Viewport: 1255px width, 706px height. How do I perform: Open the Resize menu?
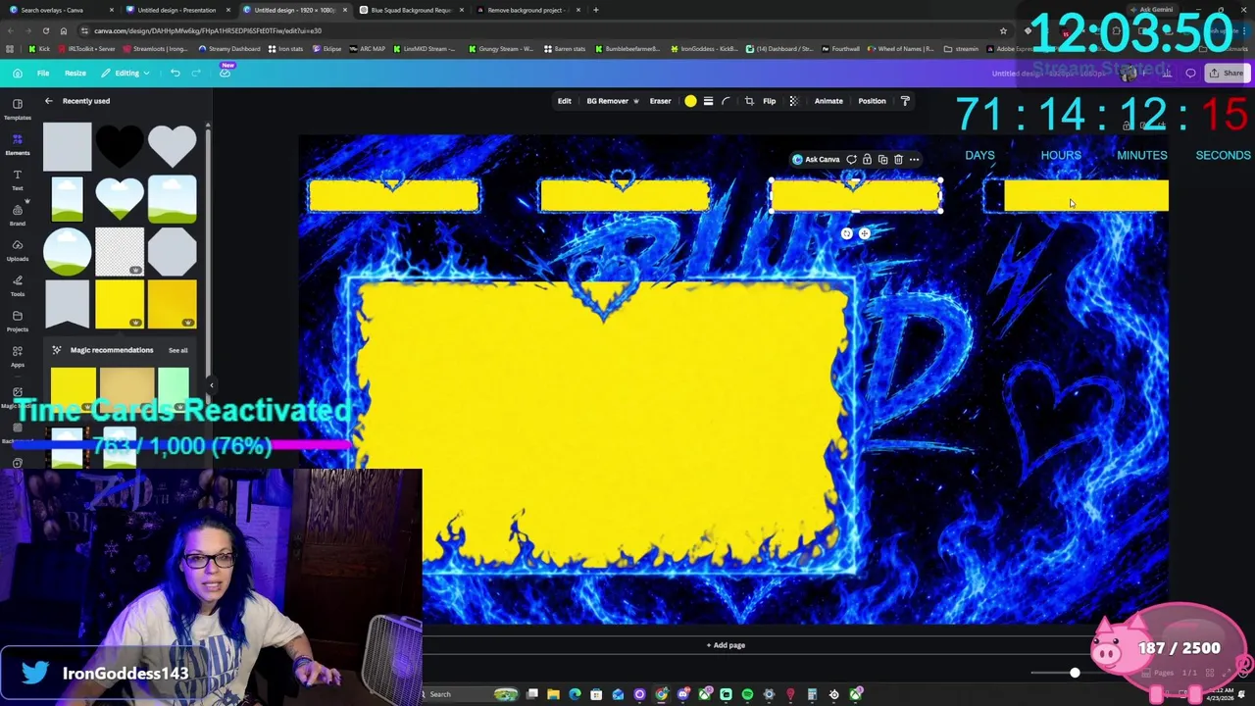[x=75, y=73]
